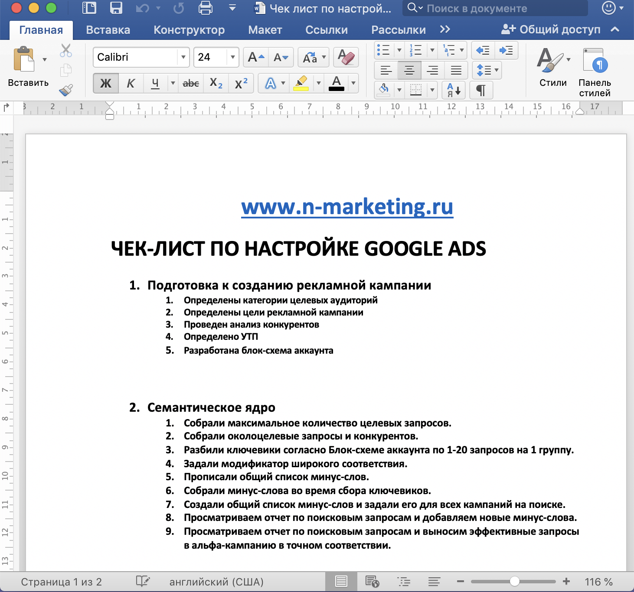Open the Рассылки ribbon tab
634x592 pixels.
coord(399,30)
